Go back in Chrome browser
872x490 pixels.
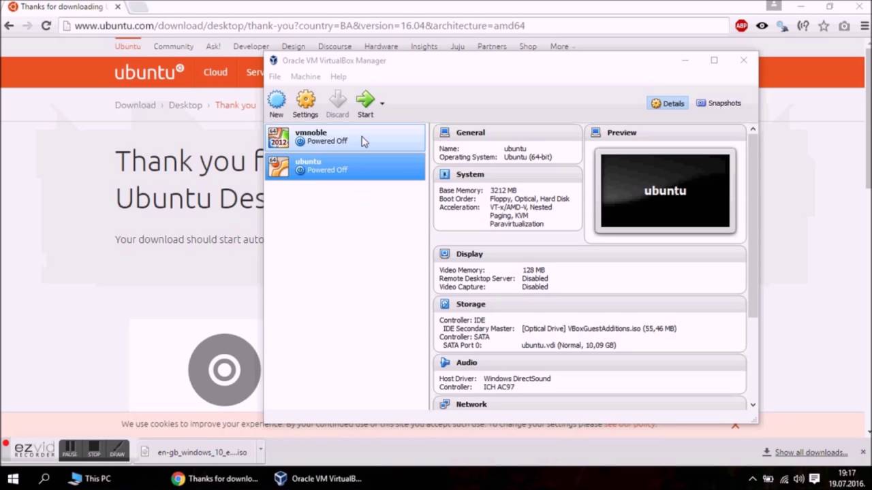coord(9,26)
